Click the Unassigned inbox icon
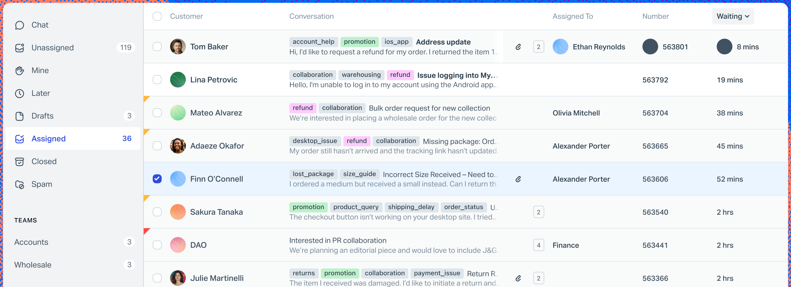The image size is (791, 287). click(20, 48)
